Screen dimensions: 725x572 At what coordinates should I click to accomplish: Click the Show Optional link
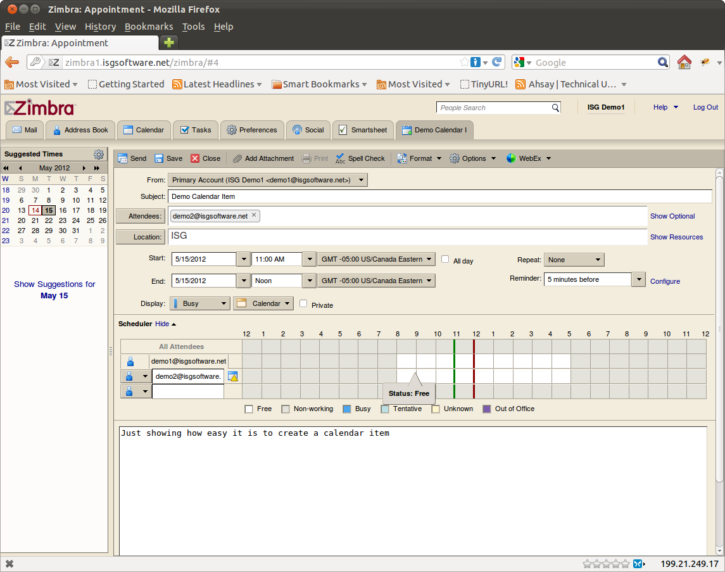coord(672,216)
